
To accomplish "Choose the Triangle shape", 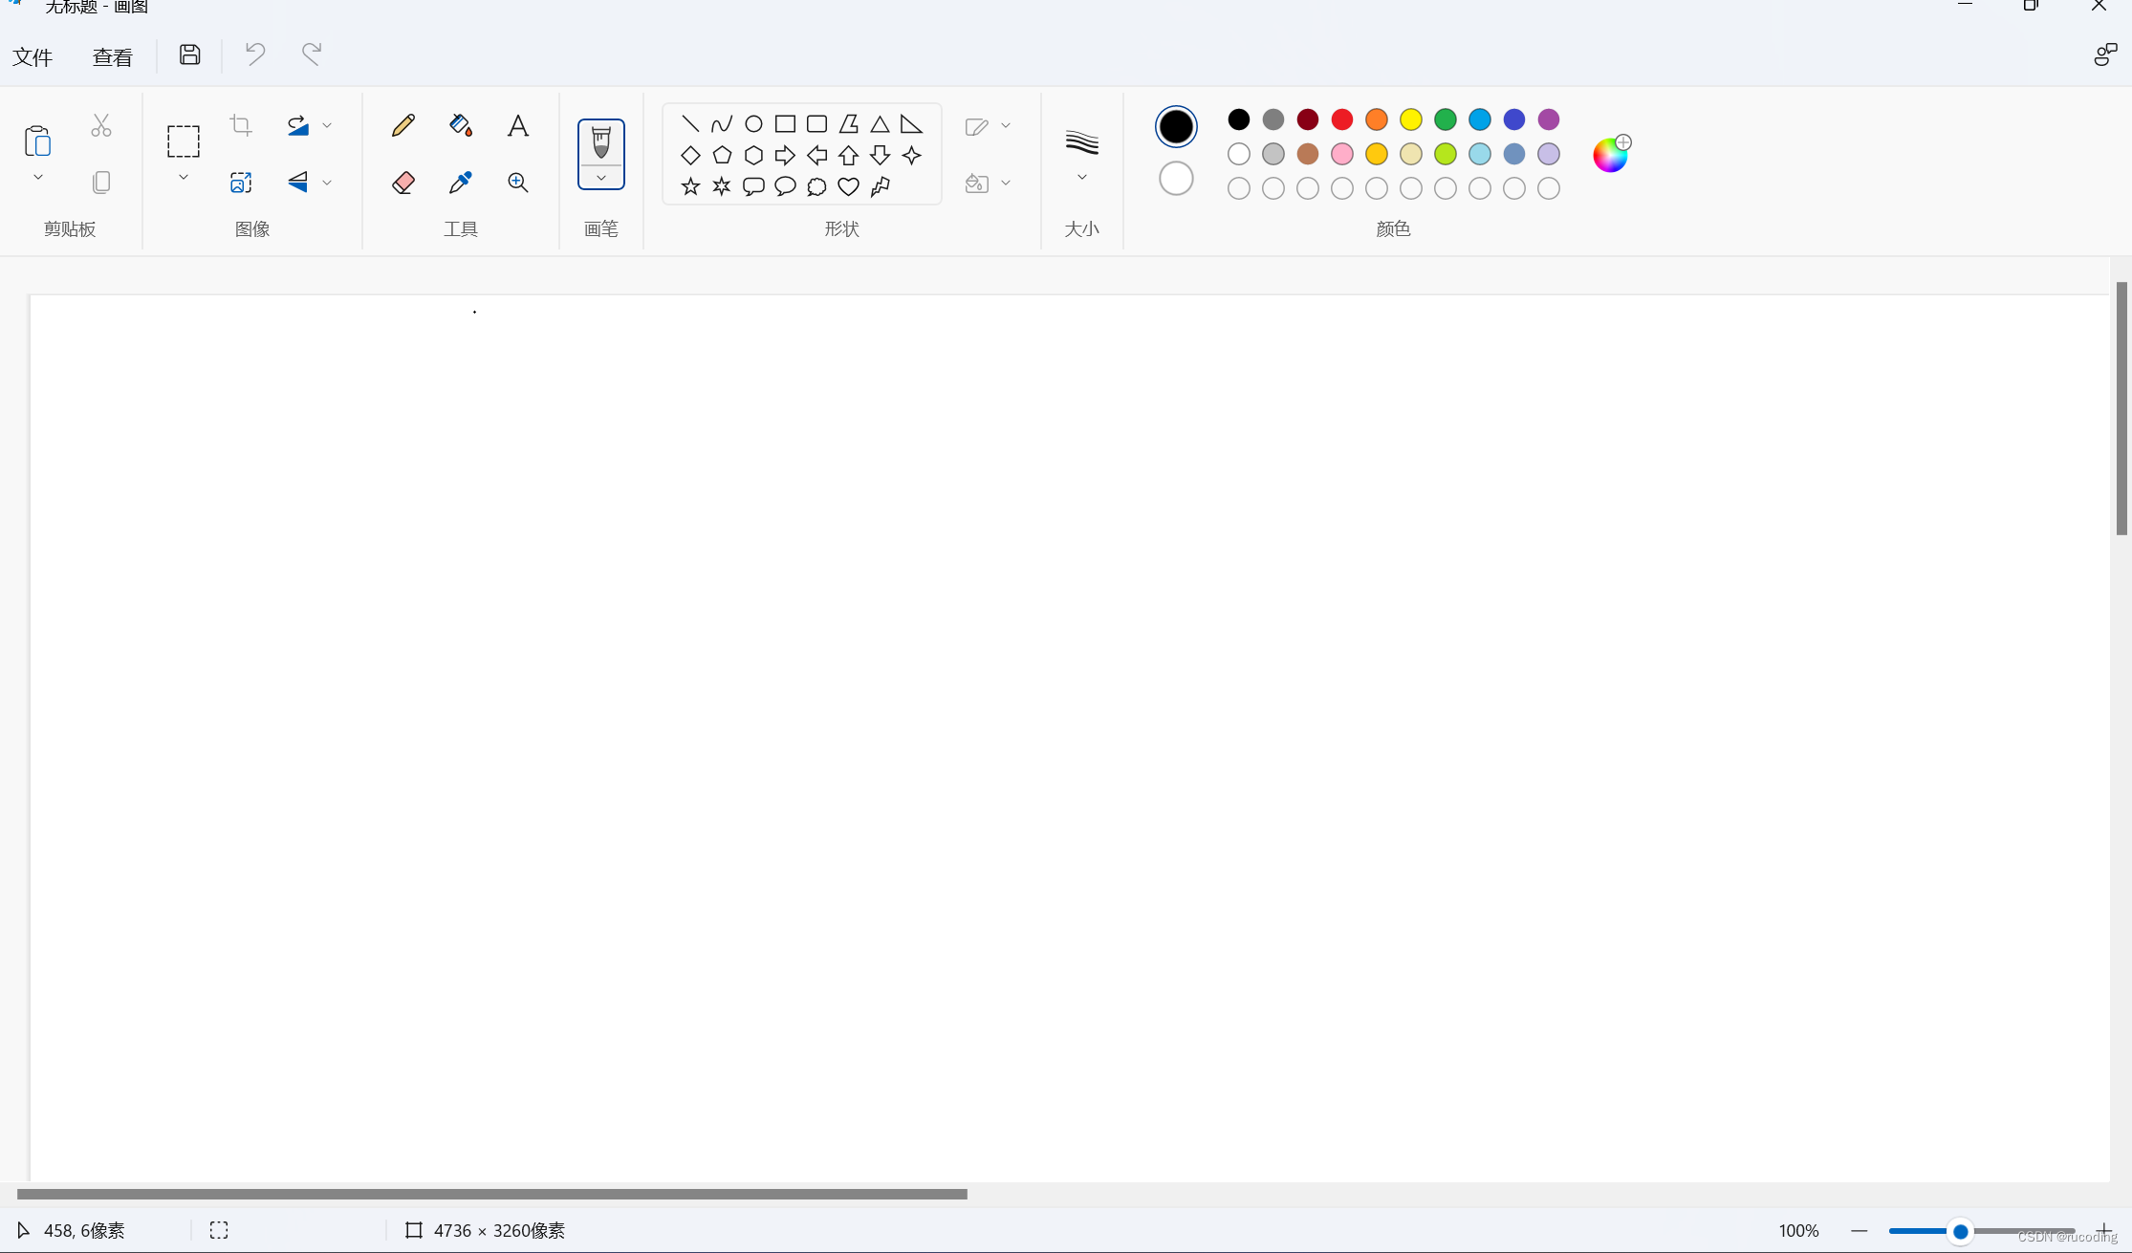I will coord(880,123).
